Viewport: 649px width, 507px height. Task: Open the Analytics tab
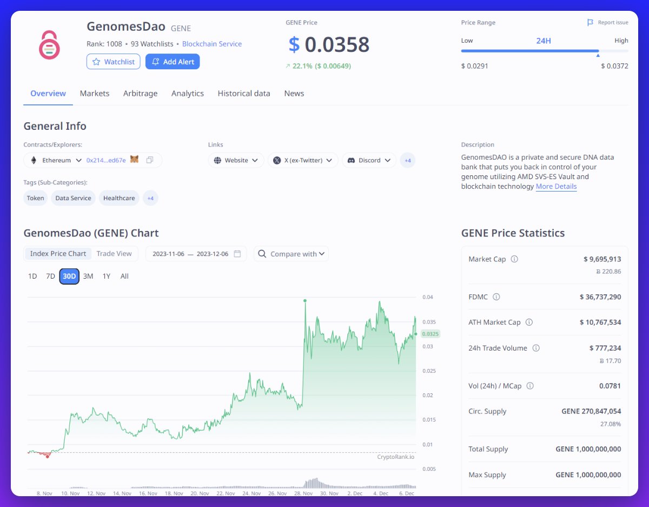tap(188, 94)
